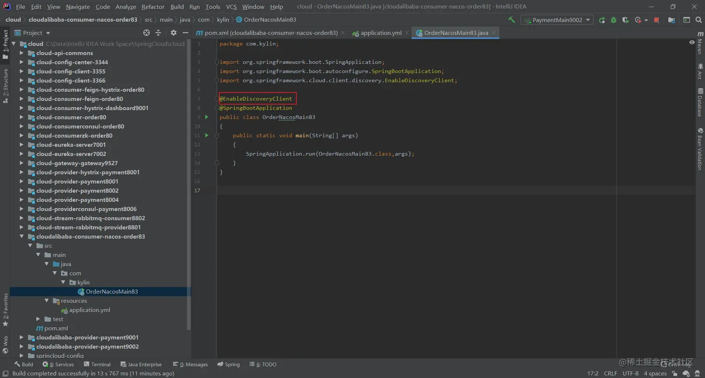This screenshot has height=378, width=705.
Task: Run class from line 9 gutter arrow
Action: [x=207, y=117]
